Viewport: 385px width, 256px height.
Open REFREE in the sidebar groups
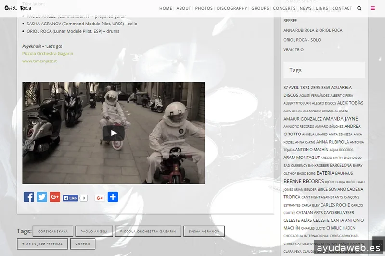(290, 21)
